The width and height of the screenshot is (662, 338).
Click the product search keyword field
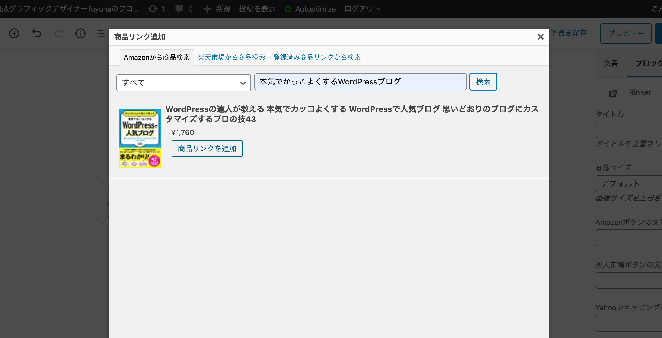click(x=361, y=82)
